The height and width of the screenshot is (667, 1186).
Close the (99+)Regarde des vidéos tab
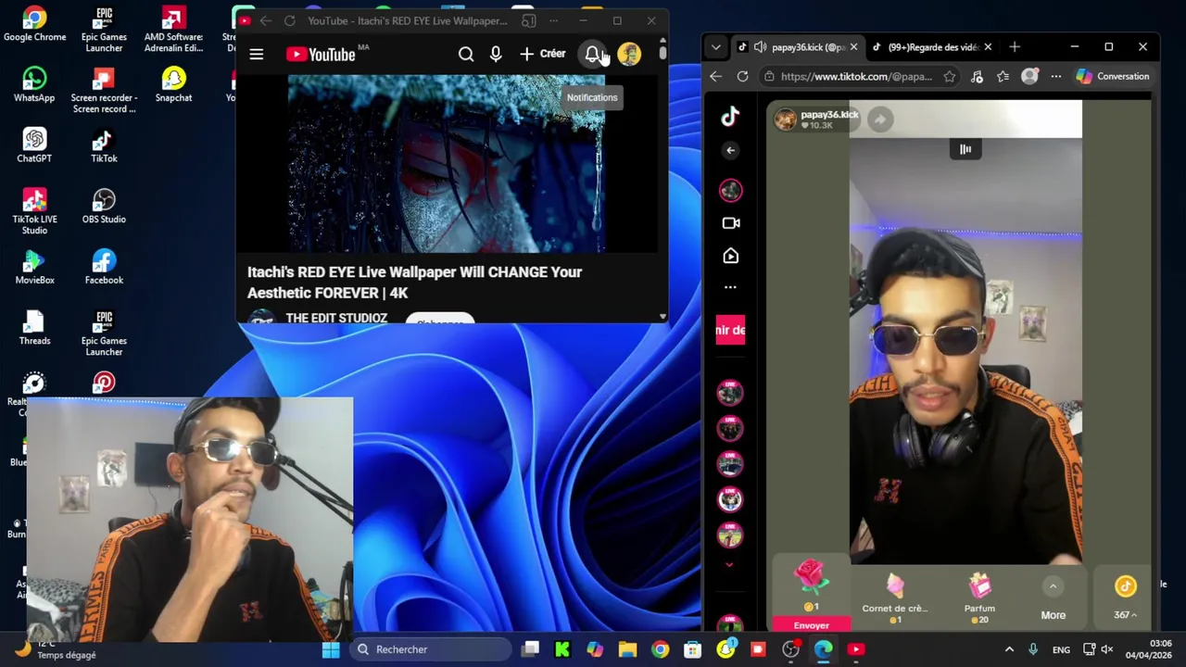coord(988,46)
